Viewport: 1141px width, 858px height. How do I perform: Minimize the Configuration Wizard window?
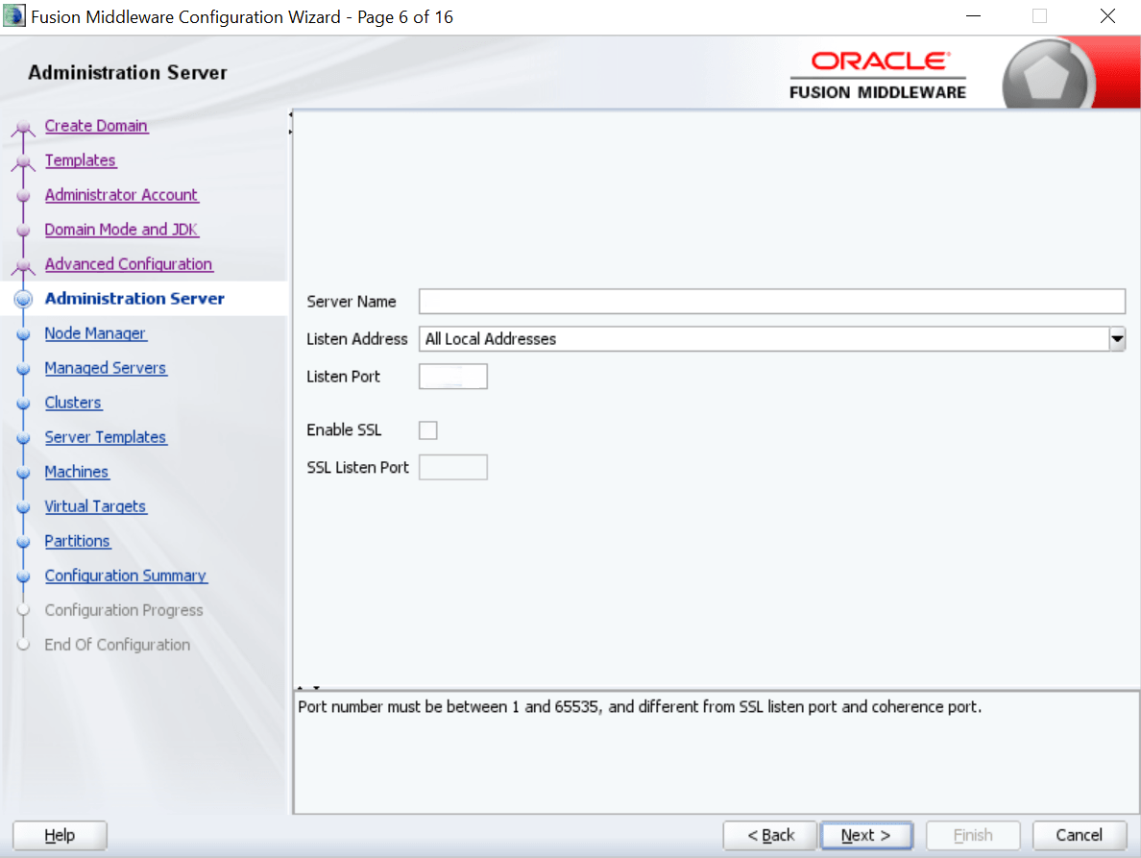[x=973, y=16]
